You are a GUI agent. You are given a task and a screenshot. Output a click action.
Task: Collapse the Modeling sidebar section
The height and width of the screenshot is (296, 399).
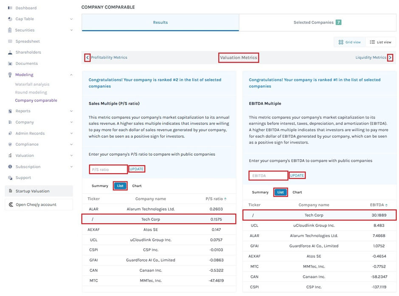coord(71,75)
